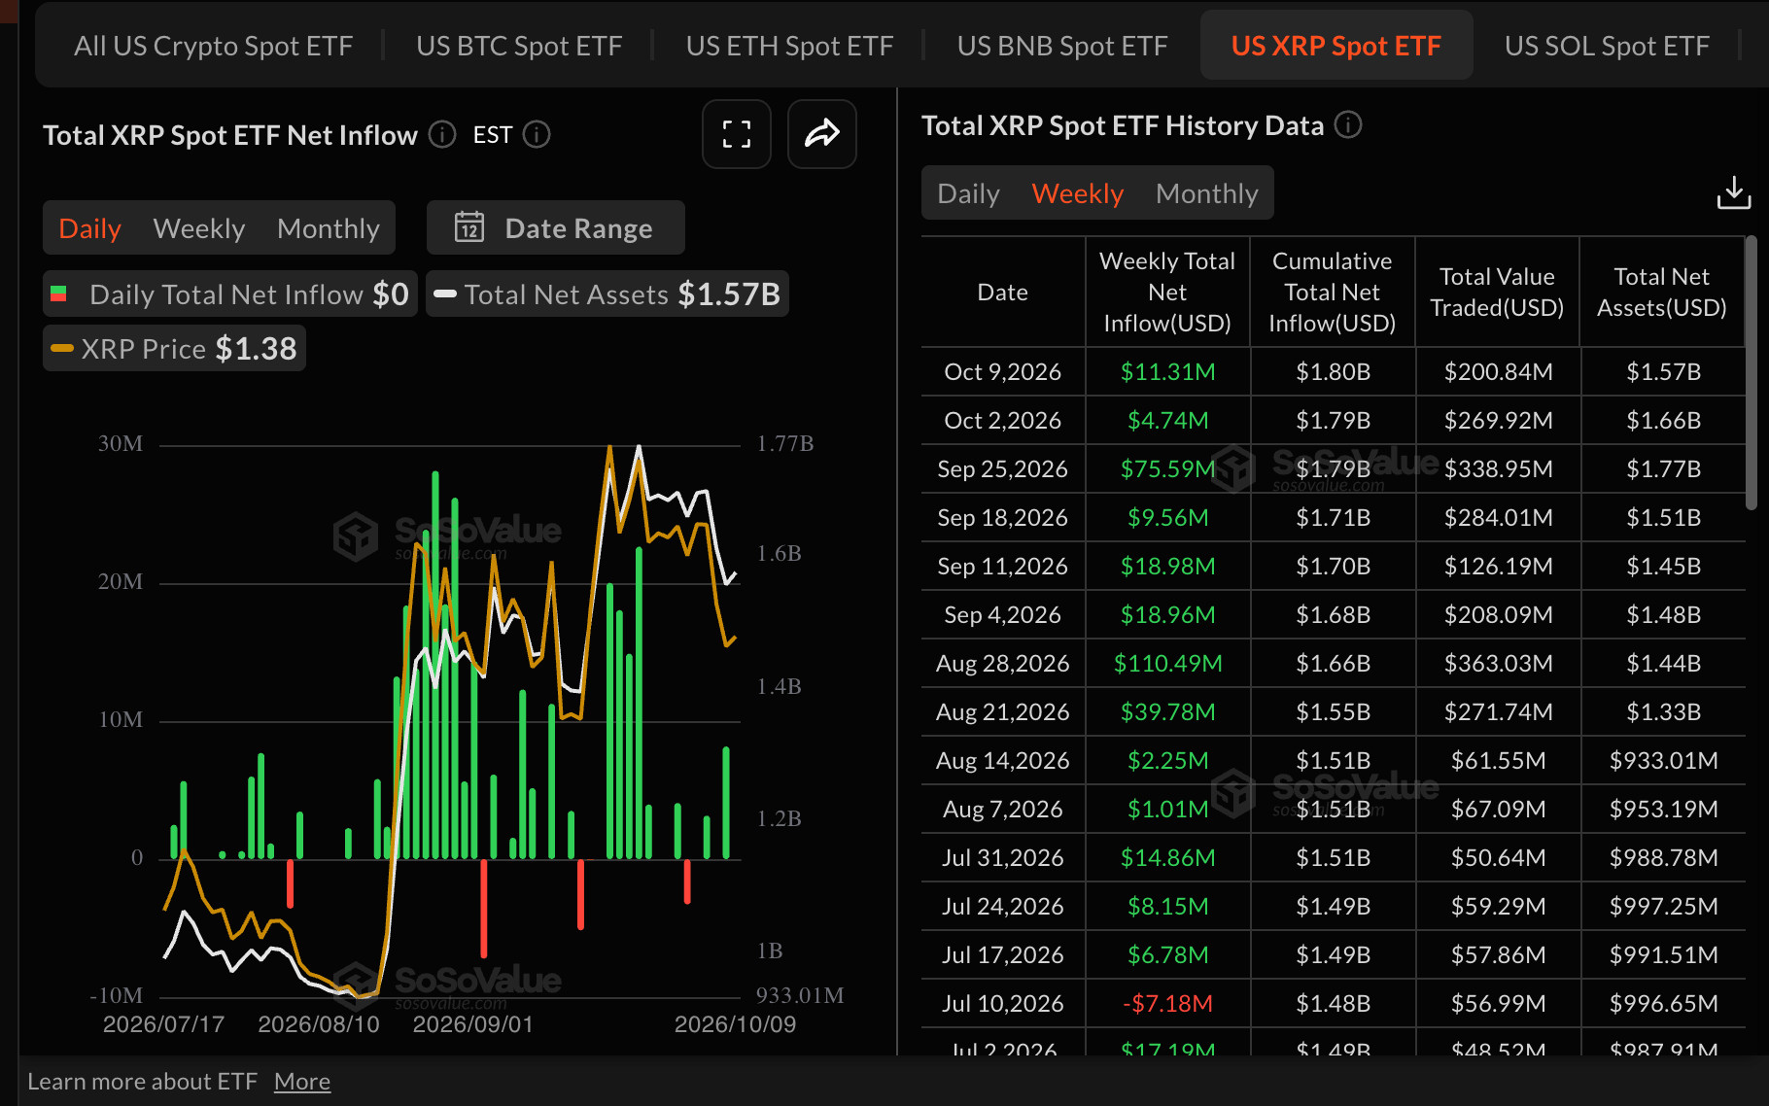Click the 2026/10/09 chart axis date

(735, 1024)
